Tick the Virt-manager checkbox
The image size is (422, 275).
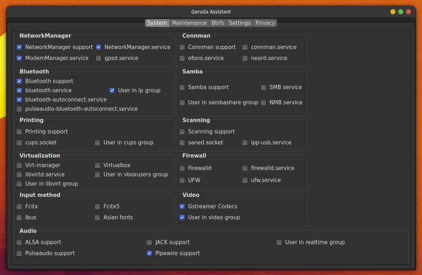[20, 165]
